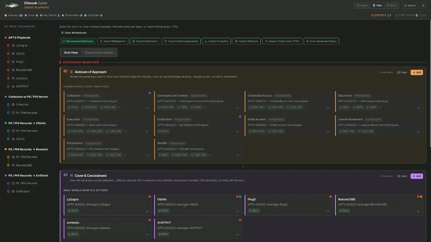Click purple scenario dot on Exfiltration card
Viewport: 431px width, 242px height.
pos(240,117)
